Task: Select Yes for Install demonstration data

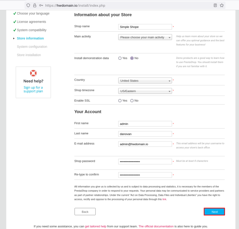Action: coord(120,58)
